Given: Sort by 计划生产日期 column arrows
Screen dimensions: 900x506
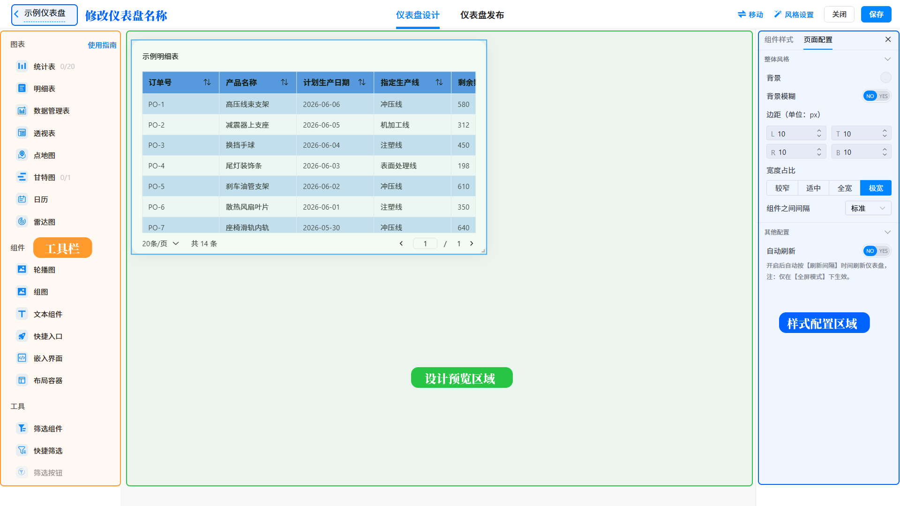Looking at the screenshot, I should [362, 83].
